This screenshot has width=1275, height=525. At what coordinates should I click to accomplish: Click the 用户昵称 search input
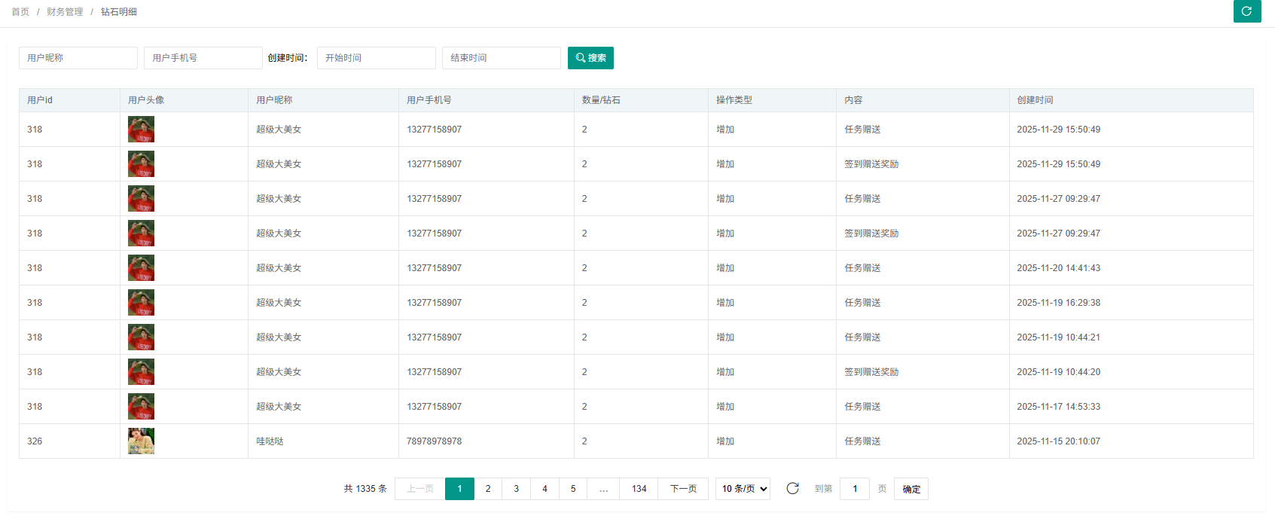tap(78, 58)
